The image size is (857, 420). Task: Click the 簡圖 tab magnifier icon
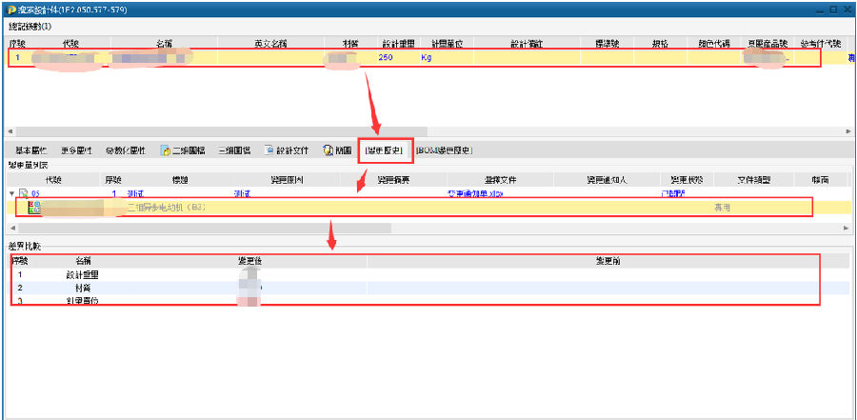click(328, 150)
